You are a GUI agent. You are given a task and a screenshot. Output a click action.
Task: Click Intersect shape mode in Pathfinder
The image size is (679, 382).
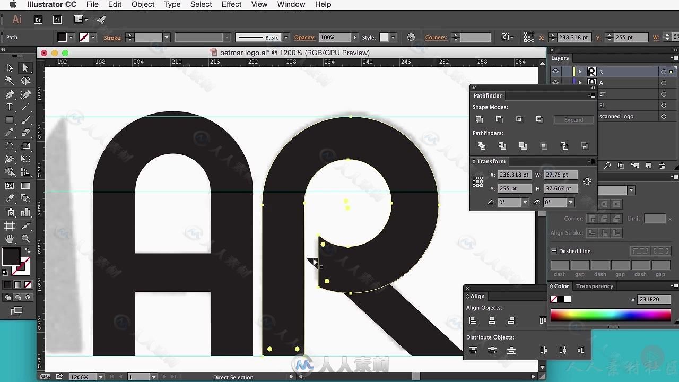(519, 120)
